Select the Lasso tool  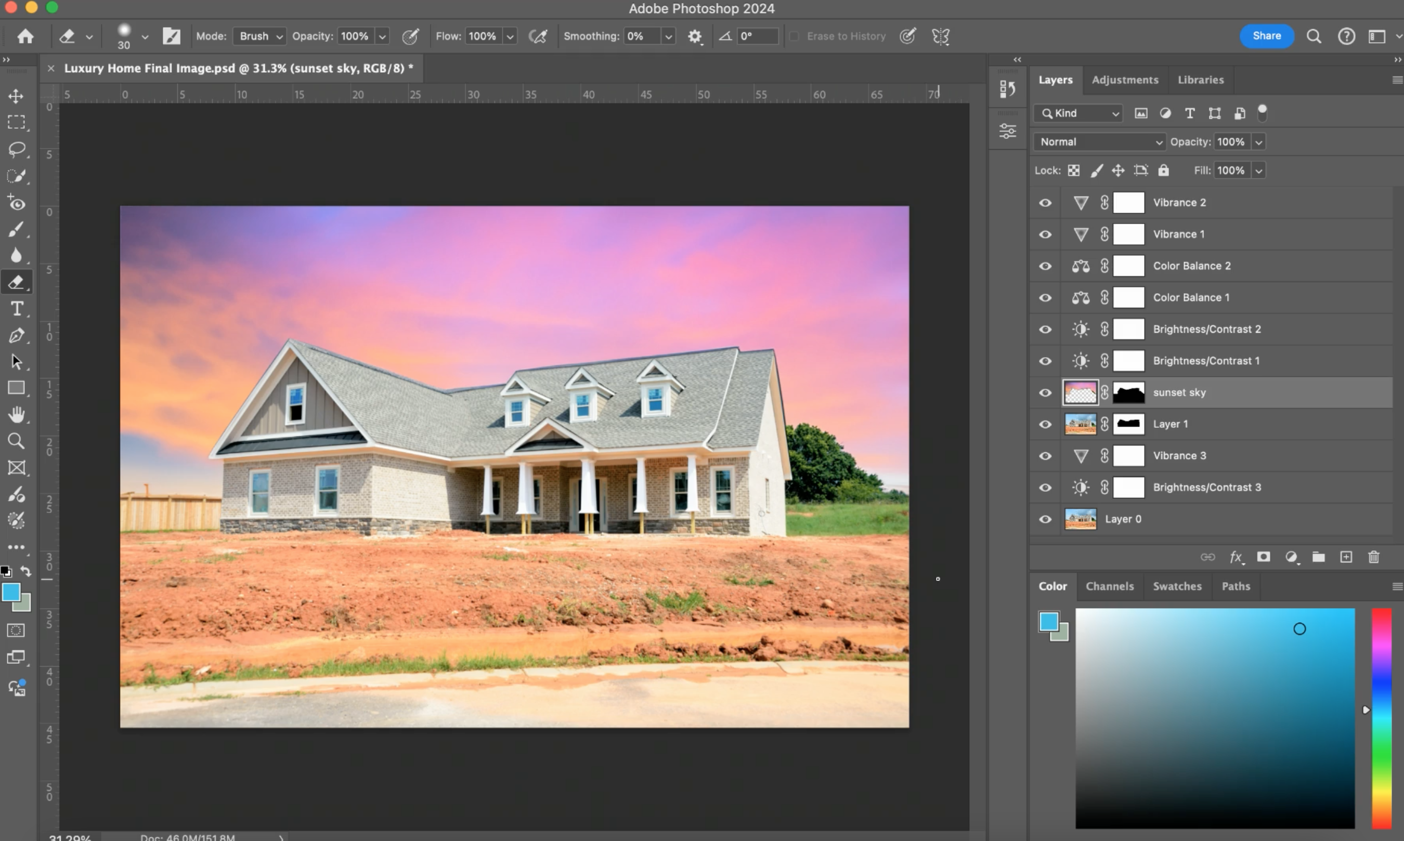tap(16, 149)
